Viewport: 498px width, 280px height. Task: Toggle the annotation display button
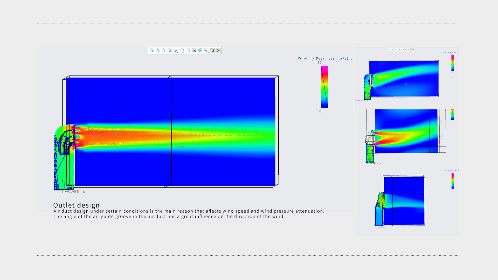[x=212, y=51]
